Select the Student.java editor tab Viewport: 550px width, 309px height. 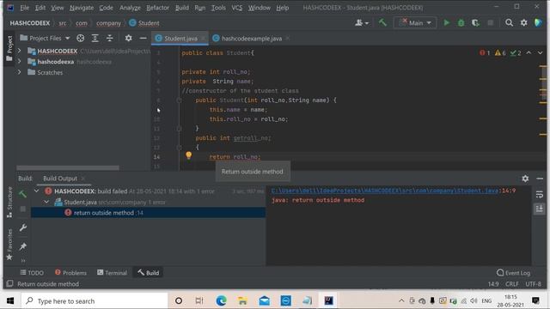pos(180,39)
